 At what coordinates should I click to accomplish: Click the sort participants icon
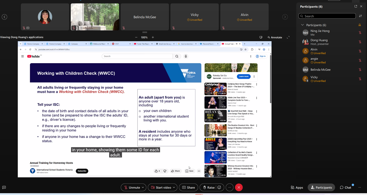click(x=360, y=16)
